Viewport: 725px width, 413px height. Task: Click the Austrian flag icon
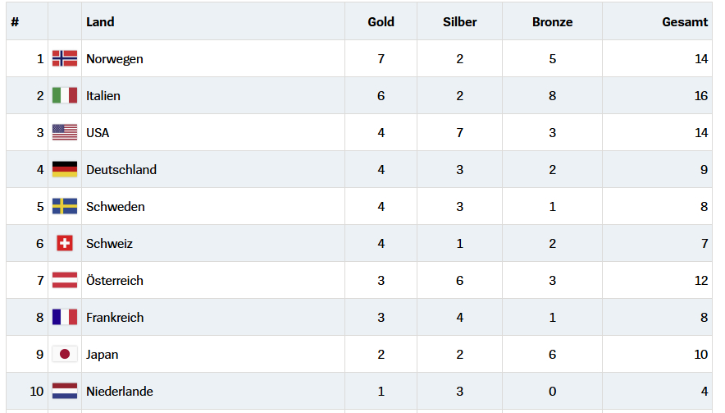point(65,280)
